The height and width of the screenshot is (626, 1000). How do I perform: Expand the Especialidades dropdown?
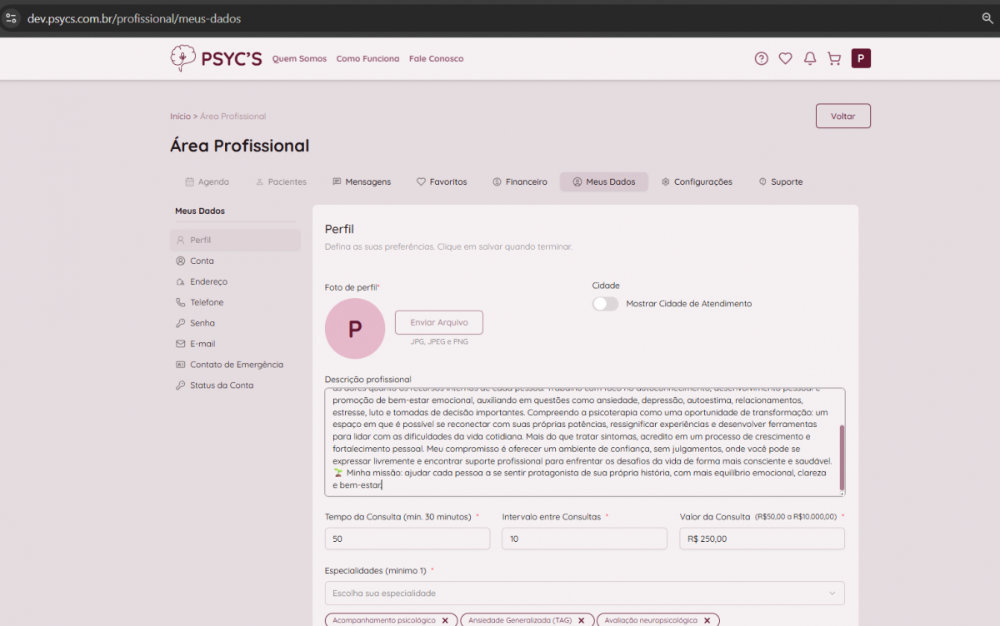[x=584, y=593]
